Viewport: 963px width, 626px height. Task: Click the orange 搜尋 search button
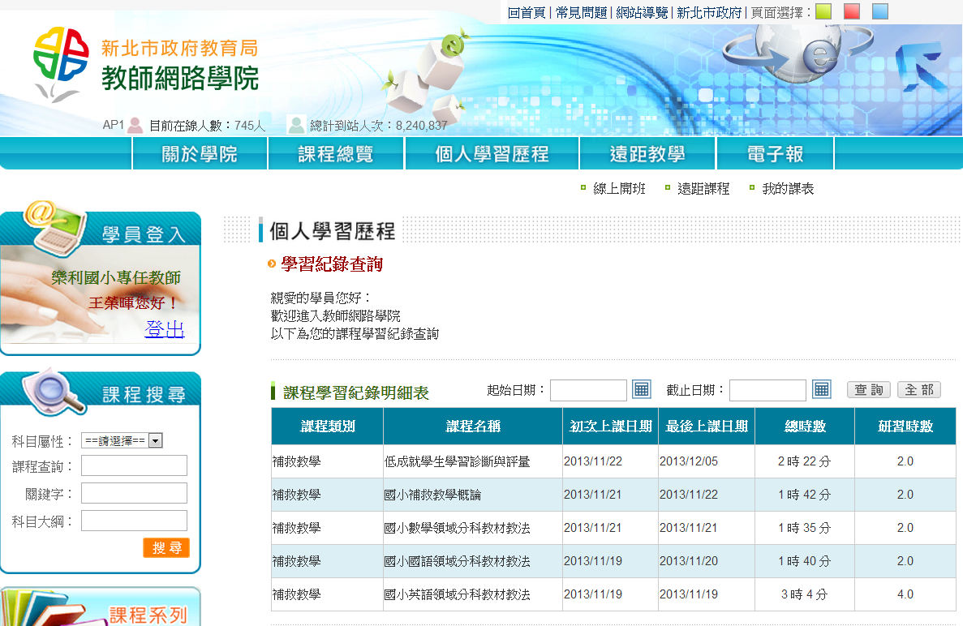[x=166, y=547]
